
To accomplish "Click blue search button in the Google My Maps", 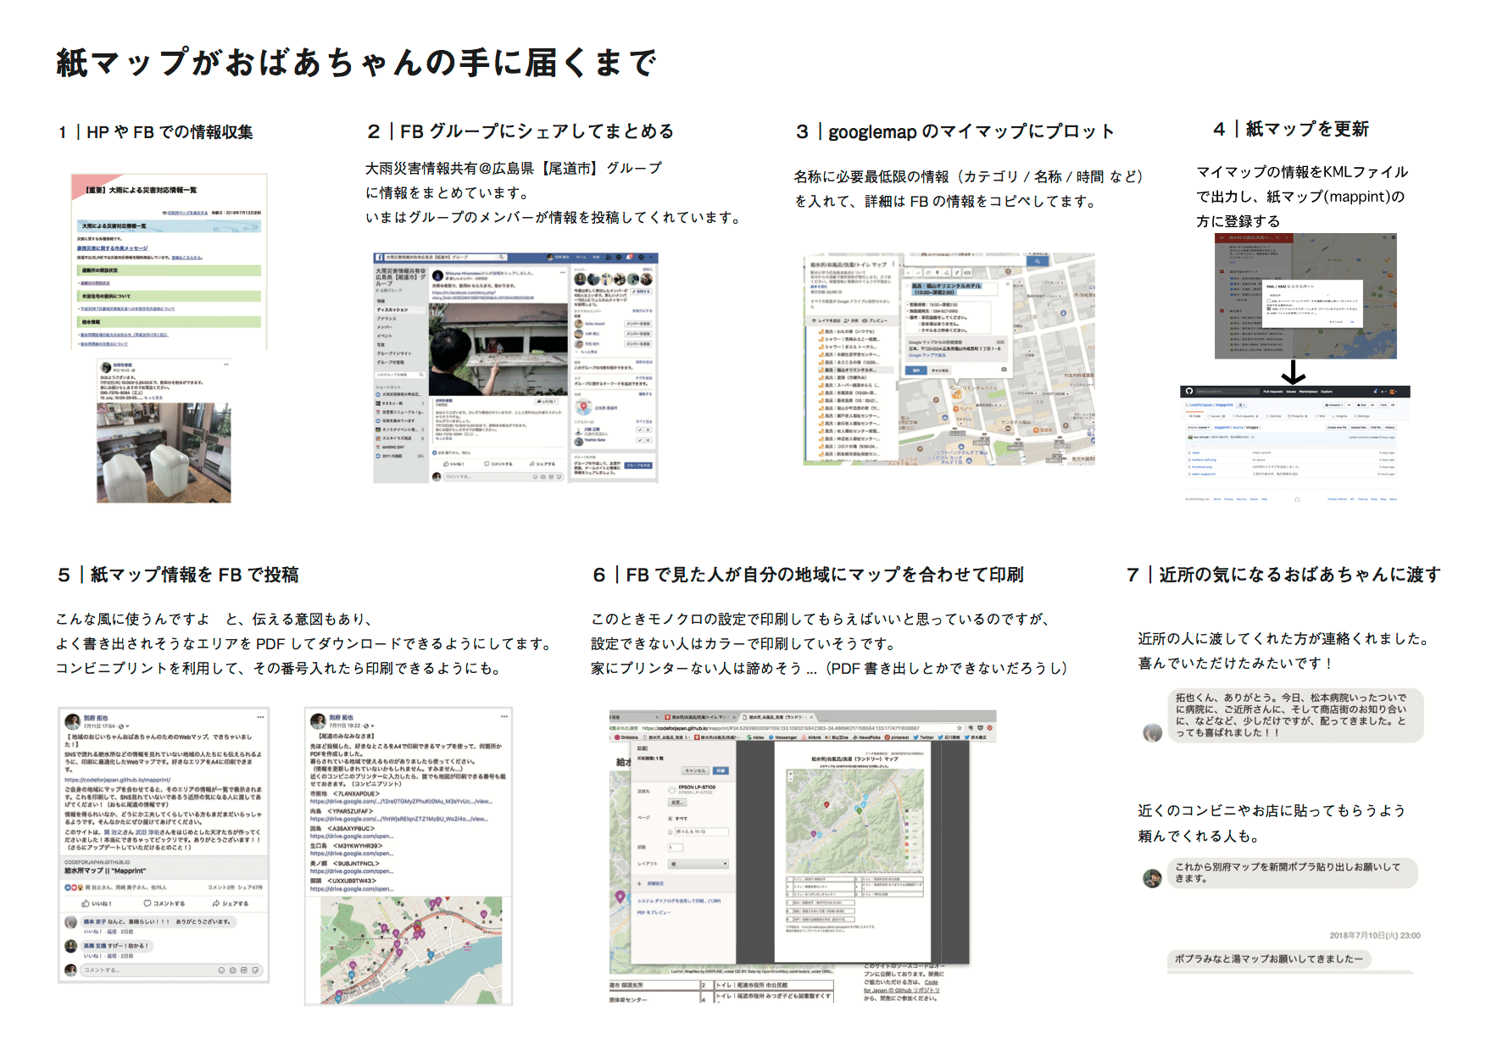I will 1038,261.
